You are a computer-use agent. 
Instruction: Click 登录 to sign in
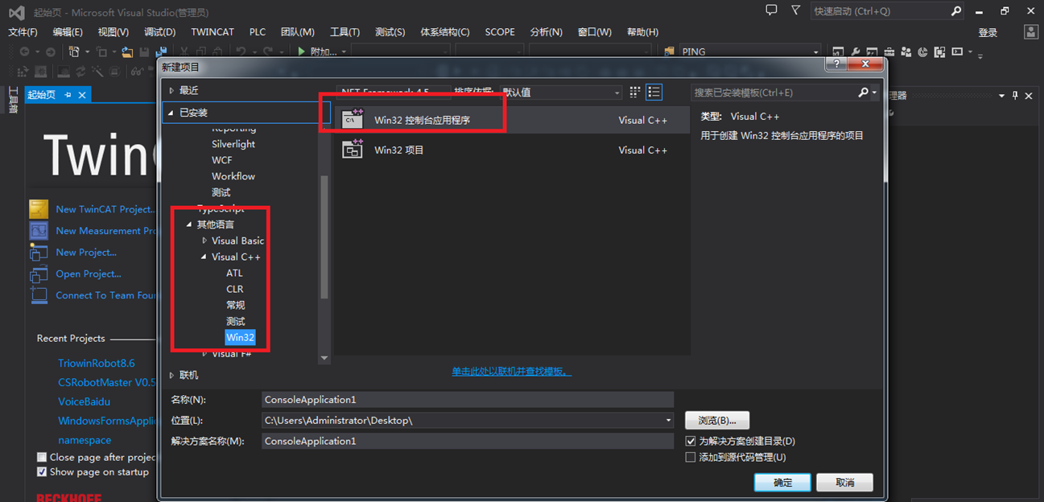click(x=988, y=33)
